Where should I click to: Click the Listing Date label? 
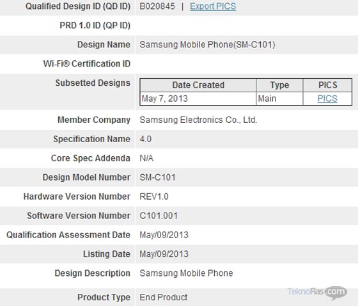coord(107,254)
